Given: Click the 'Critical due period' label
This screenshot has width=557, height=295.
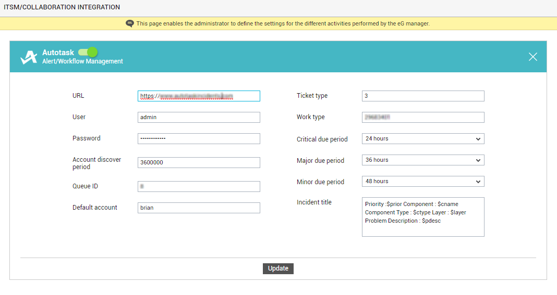Looking at the screenshot, I should [x=322, y=139].
